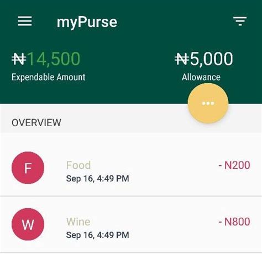Tap the Wine category name
This screenshot has width=262, height=254.
click(x=78, y=221)
